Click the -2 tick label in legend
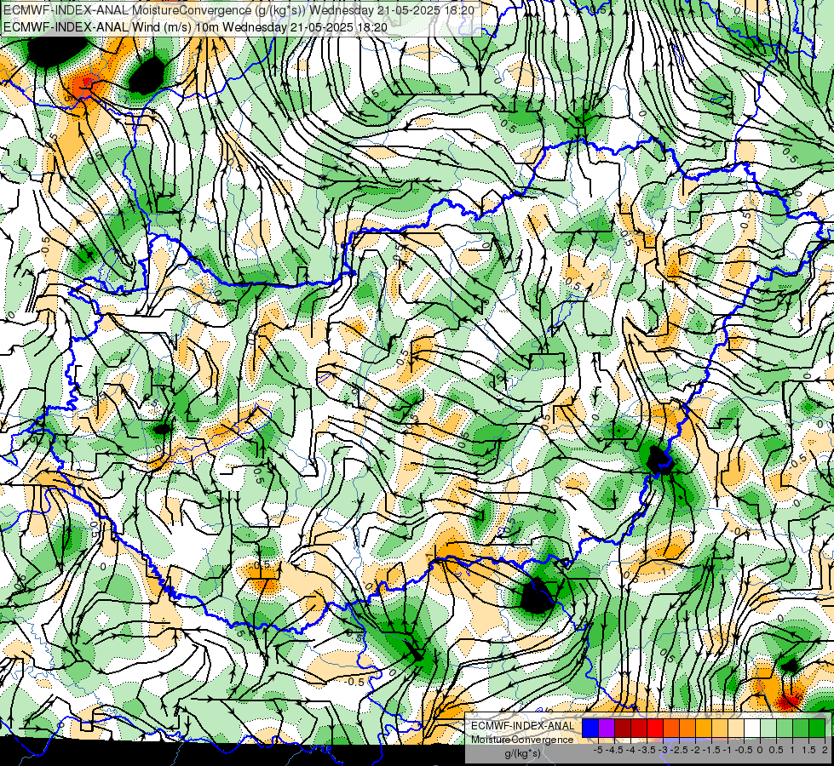The height and width of the screenshot is (766, 834). click(695, 750)
